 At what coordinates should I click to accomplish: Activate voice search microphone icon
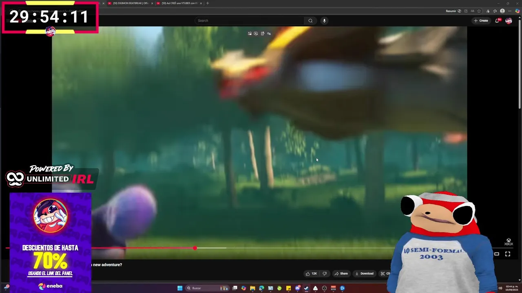click(x=324, y=21)
